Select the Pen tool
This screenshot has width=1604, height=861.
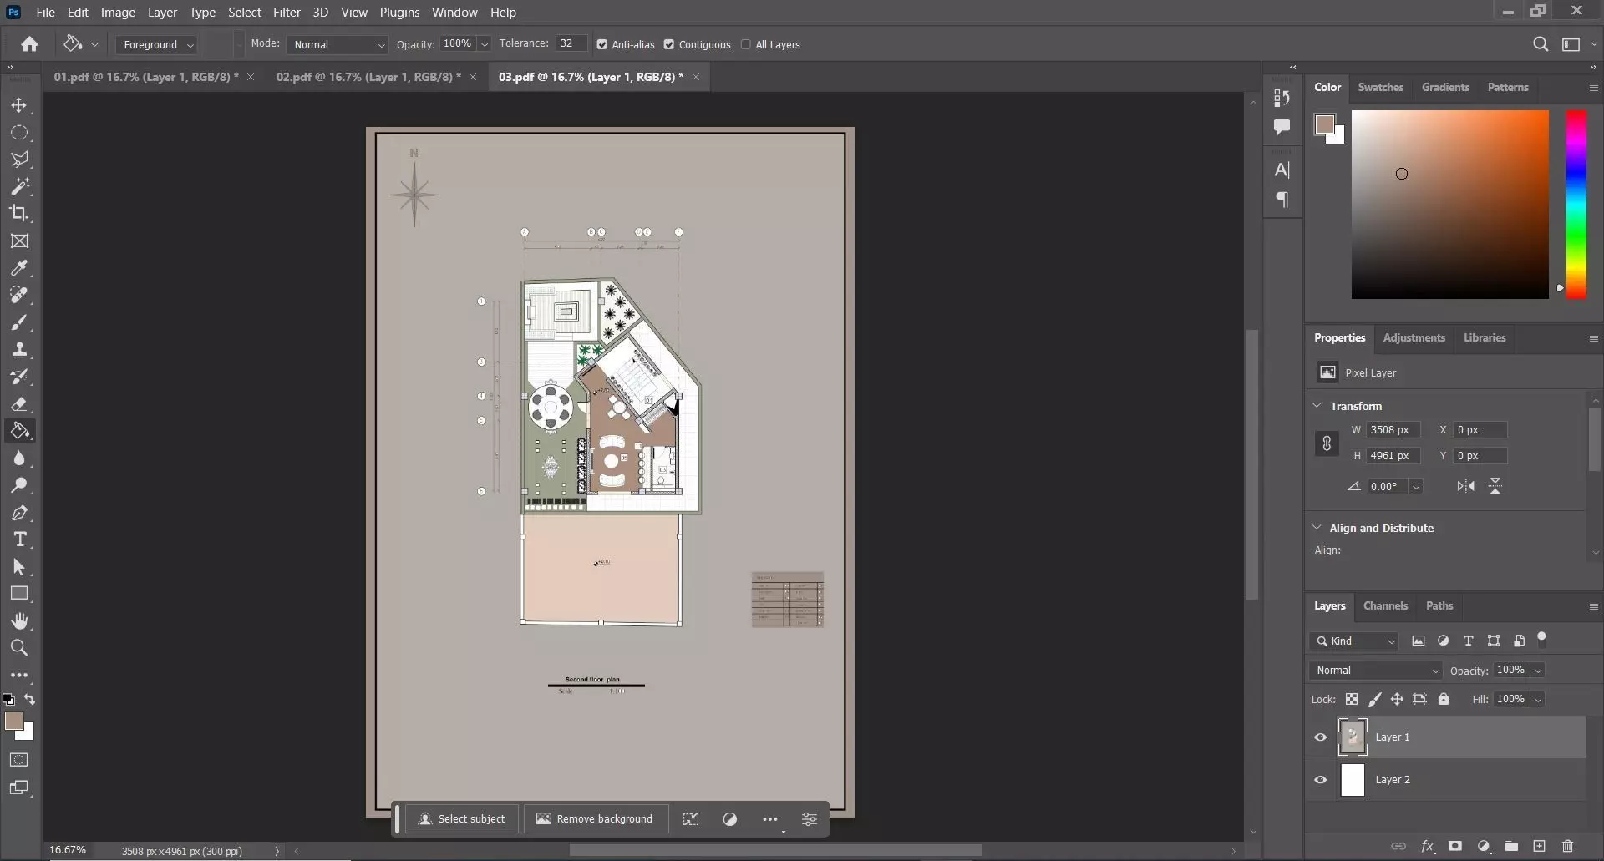pyautogui.click(x=19, y=513)
